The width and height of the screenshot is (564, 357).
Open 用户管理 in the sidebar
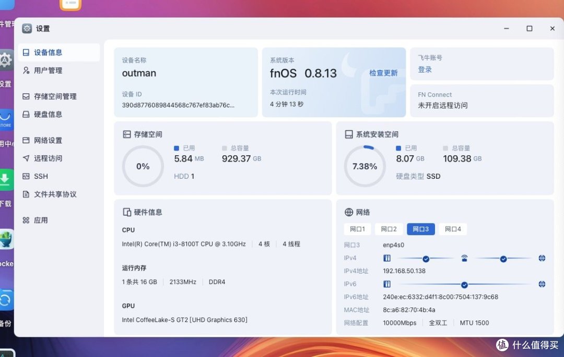[58, 70]
